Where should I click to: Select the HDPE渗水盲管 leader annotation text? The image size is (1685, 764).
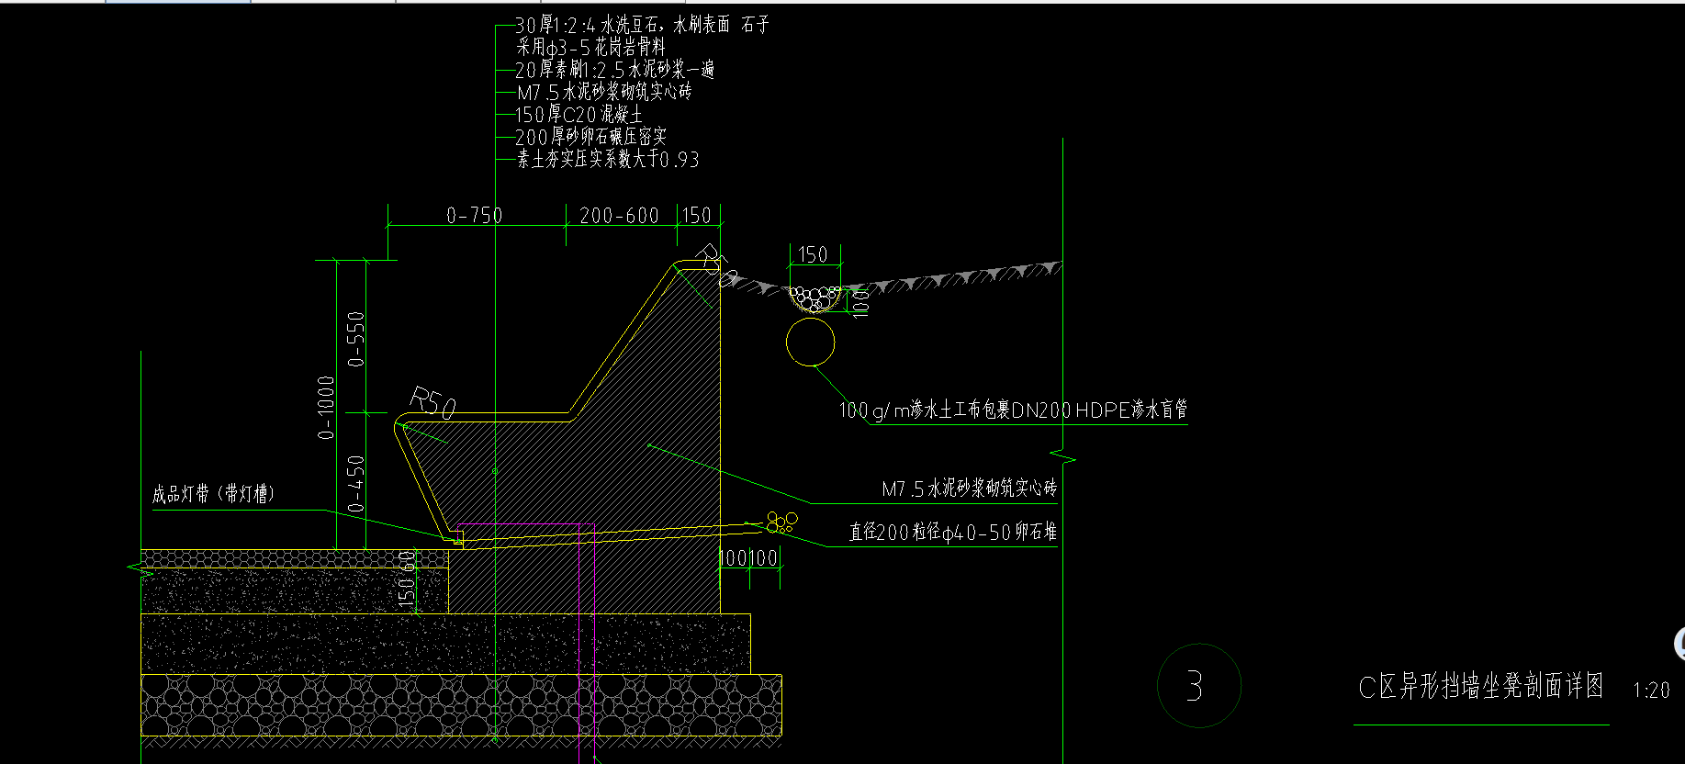[x=1013, y=410]
